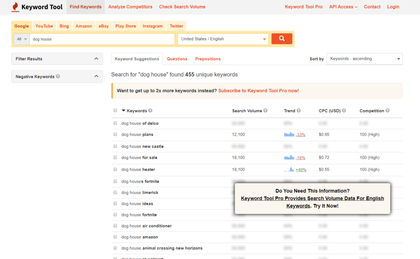Screen dimensions: 420x259
Task: Switch to the Twitter tab
Action: tap(176, 26)
